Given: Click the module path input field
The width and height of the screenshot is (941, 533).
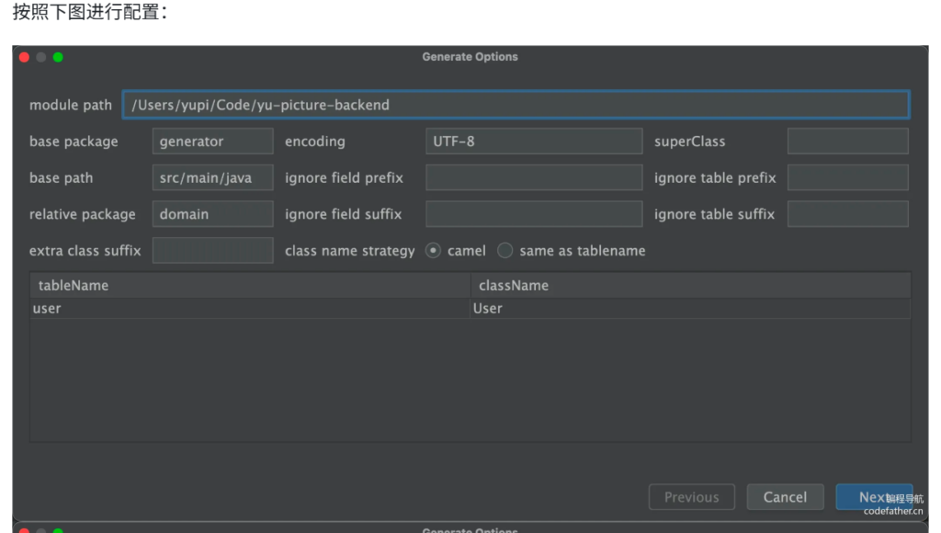Looking at the screenshot, I should [x=516, y=105].
